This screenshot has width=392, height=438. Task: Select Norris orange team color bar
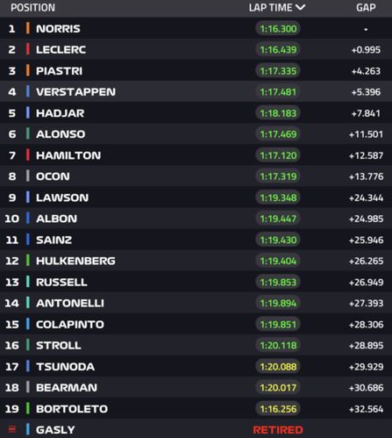[x=28, y=28]
